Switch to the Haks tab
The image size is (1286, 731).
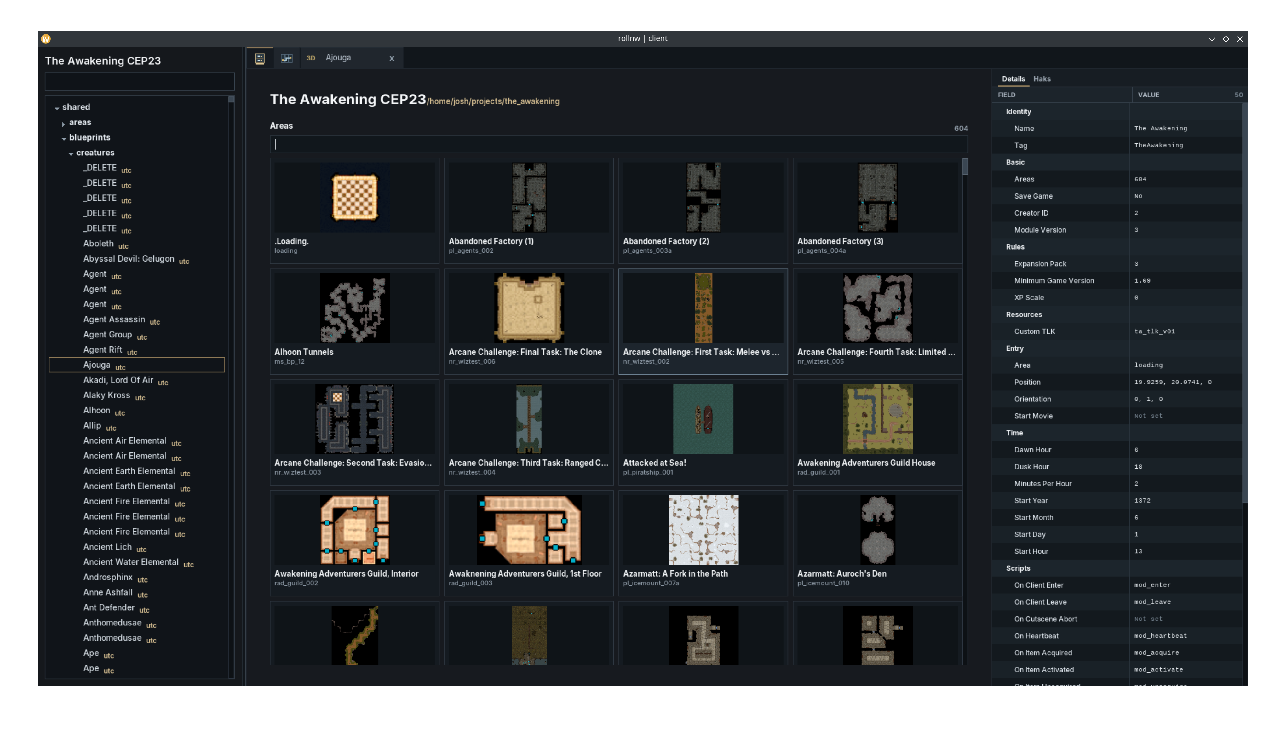1042,79
